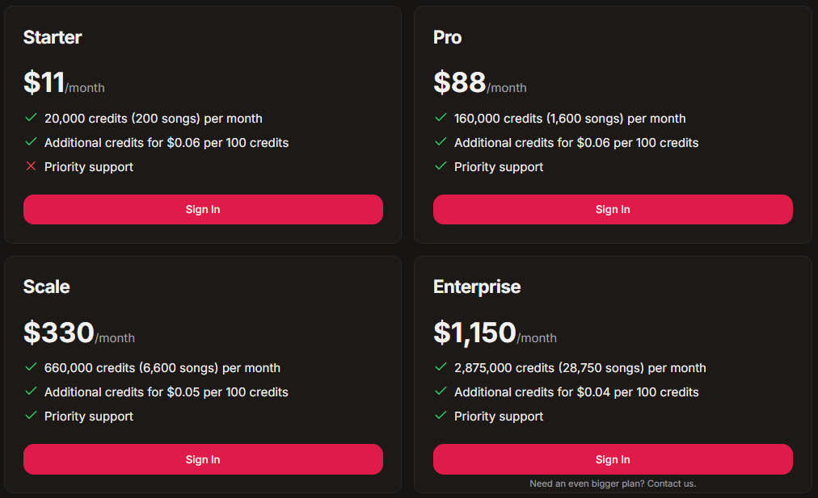
Task: Click the checkmark beside 660,000 credits
Action: coord(31,367)
